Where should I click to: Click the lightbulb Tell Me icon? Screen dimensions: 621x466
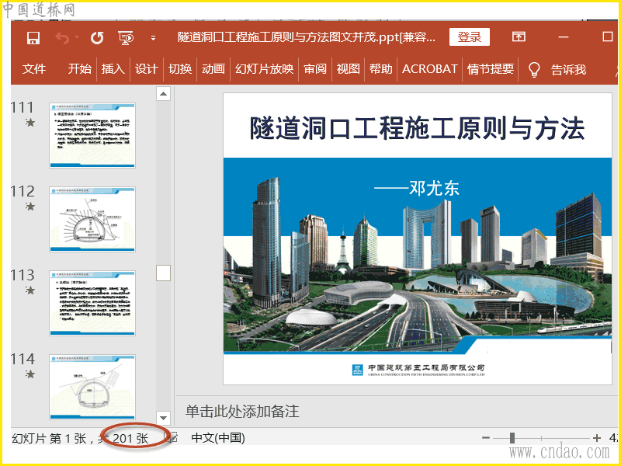[x=534, y=69]
